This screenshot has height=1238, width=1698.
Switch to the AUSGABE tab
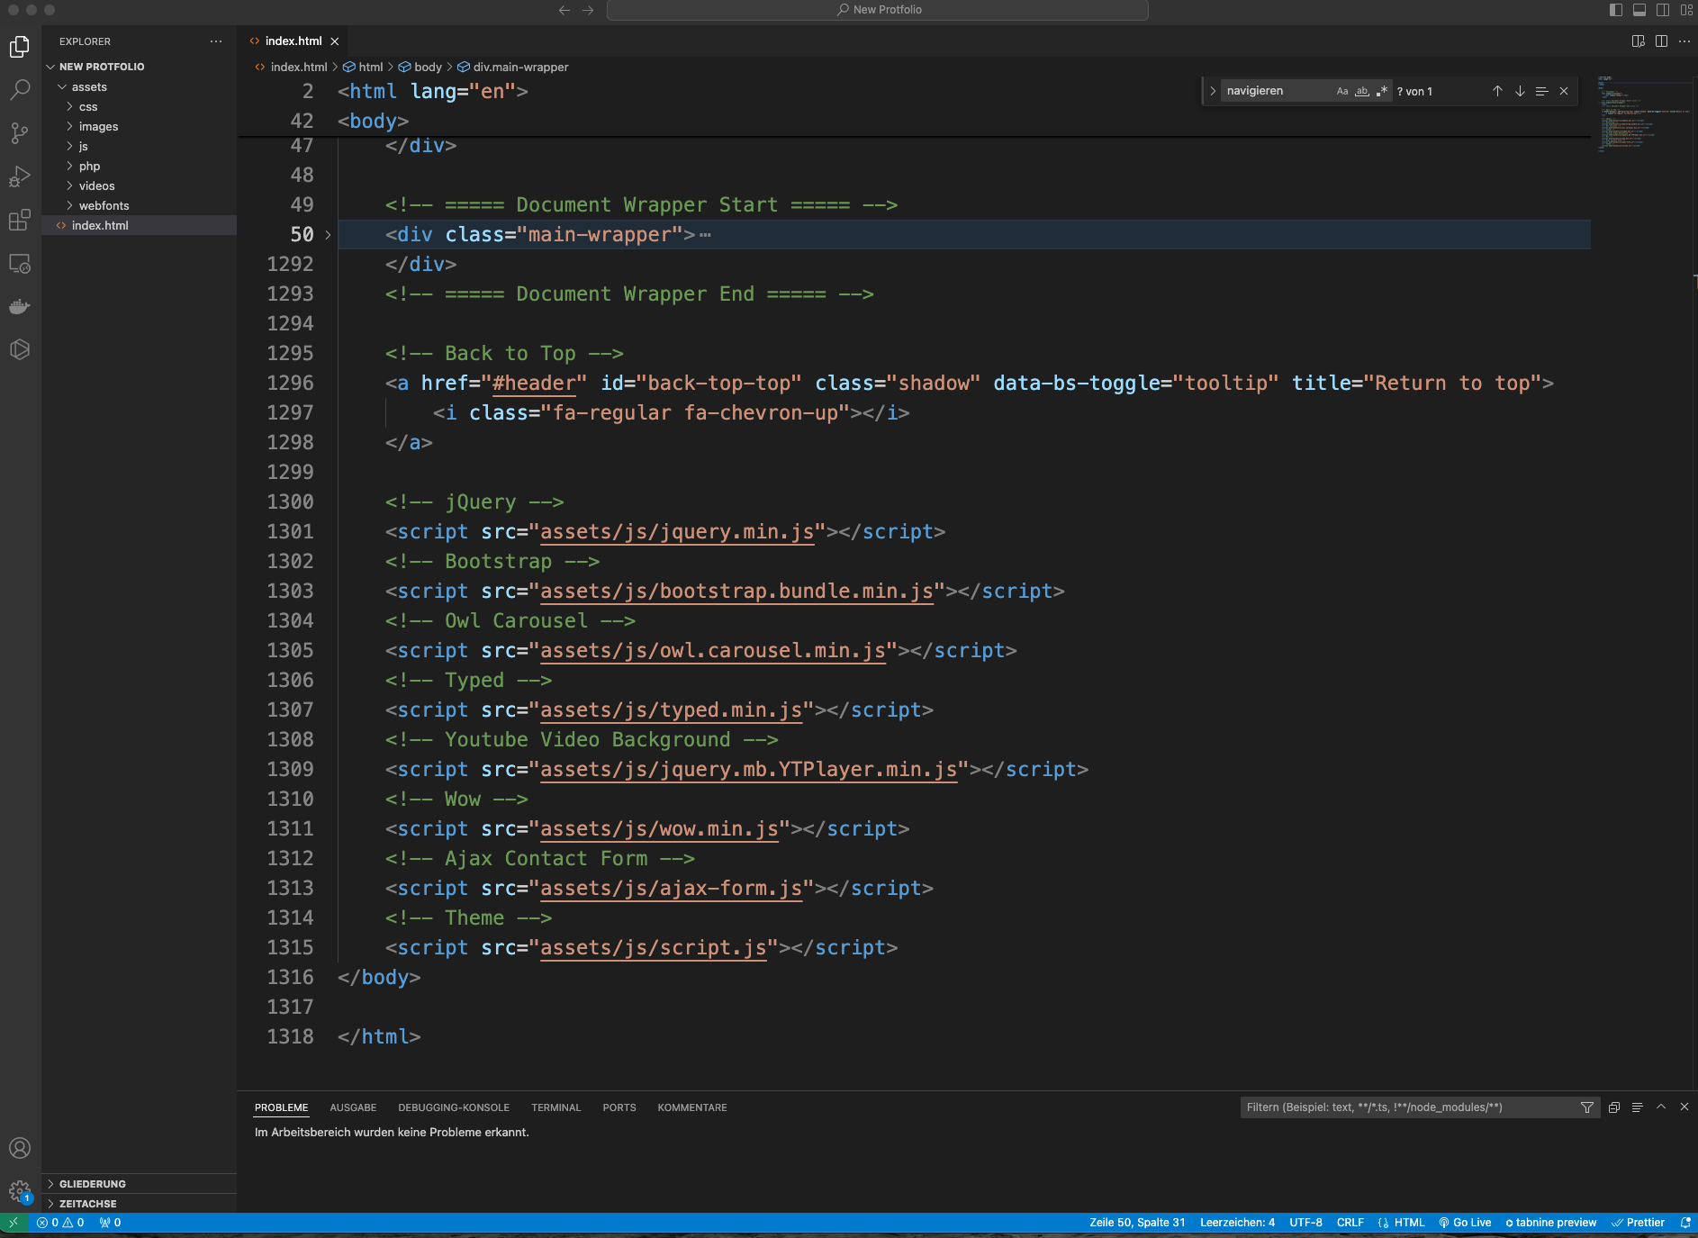353,1107
